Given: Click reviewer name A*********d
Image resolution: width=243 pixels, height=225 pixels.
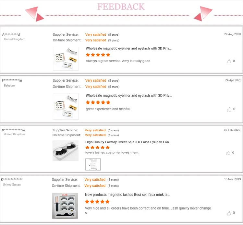Looking at the screenshot, I should [11, 34].
